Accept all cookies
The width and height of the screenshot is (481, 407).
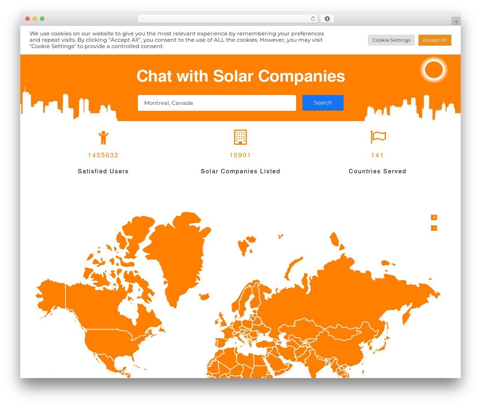[x=435, y=40]
